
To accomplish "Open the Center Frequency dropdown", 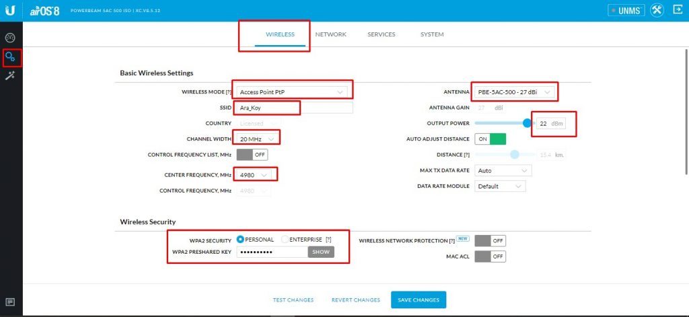I will coord(255,175).
